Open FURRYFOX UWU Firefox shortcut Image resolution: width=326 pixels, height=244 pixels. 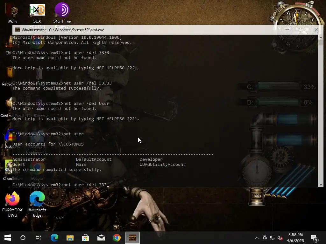click(x=12, y=204)
